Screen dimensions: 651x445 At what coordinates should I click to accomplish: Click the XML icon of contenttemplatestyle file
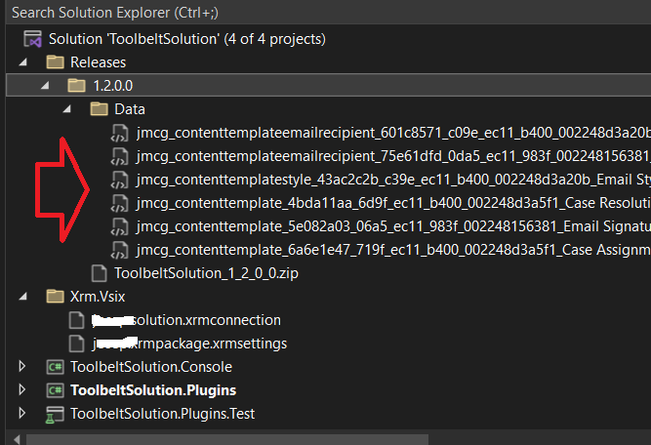click(x=120, y=180)
